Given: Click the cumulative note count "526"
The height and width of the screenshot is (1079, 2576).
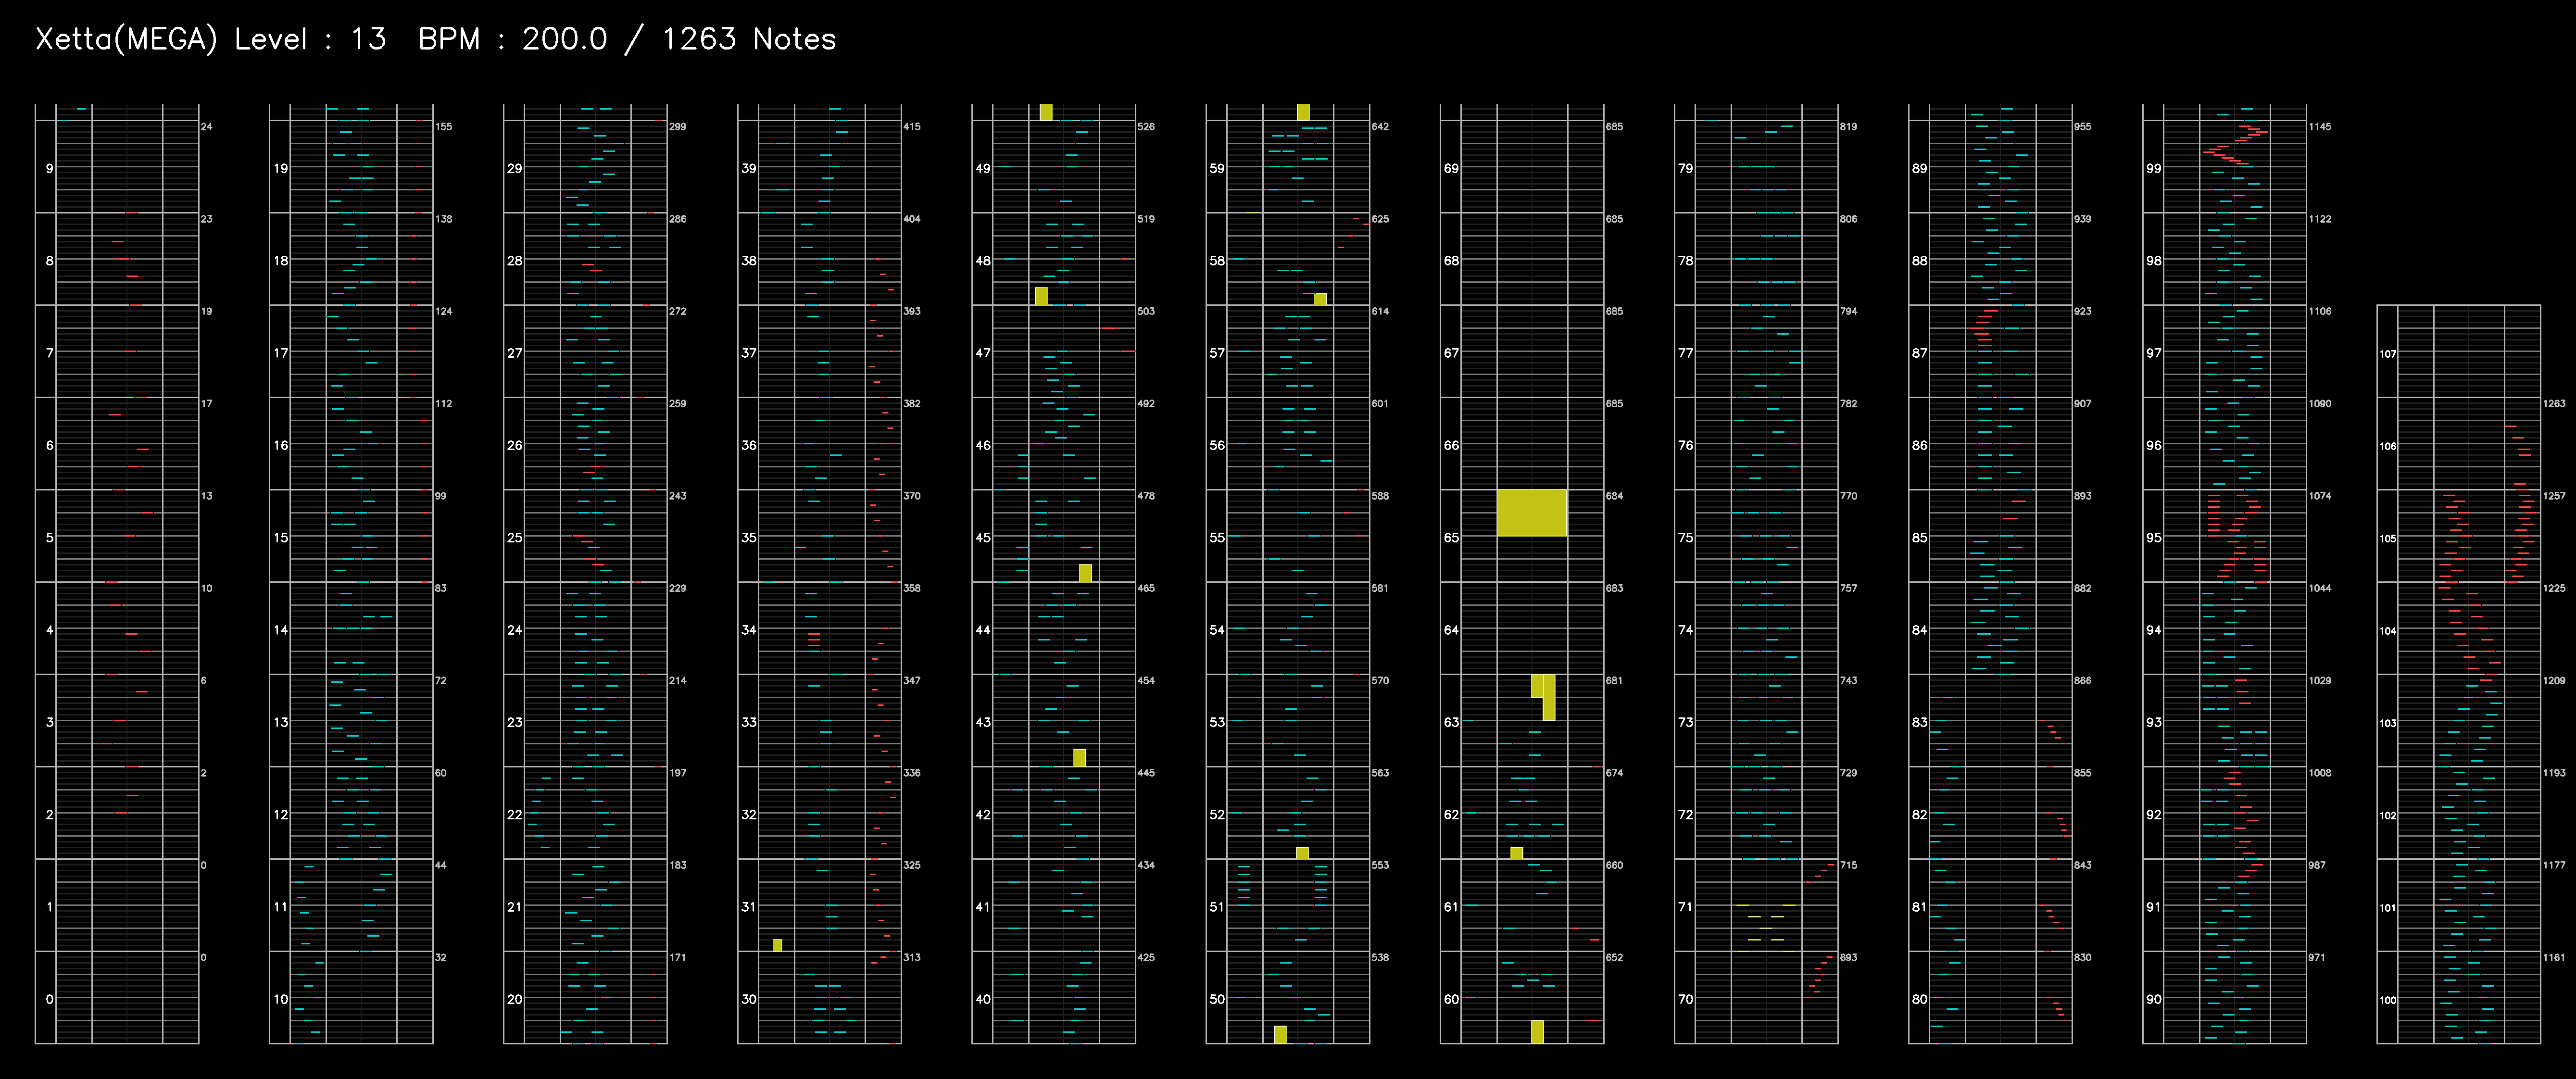Looking at the screenshot, I should pos(1146,127).
